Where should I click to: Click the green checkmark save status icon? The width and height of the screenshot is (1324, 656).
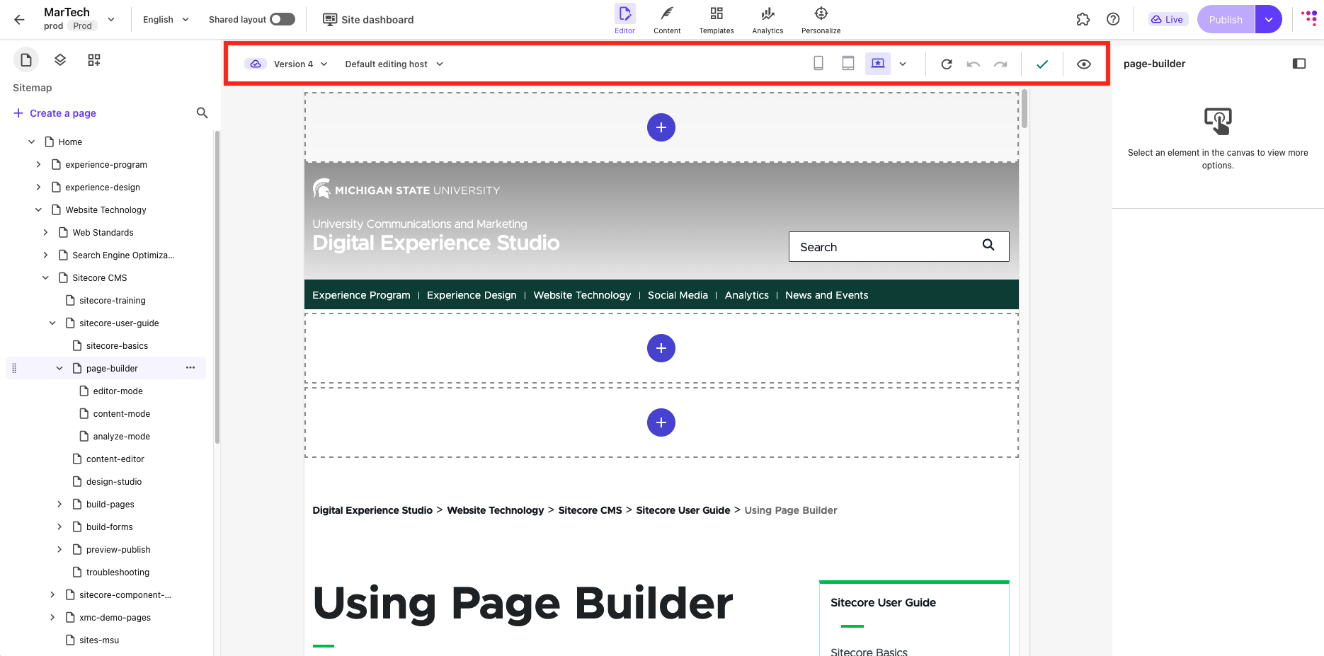(x=1042, y=64)
